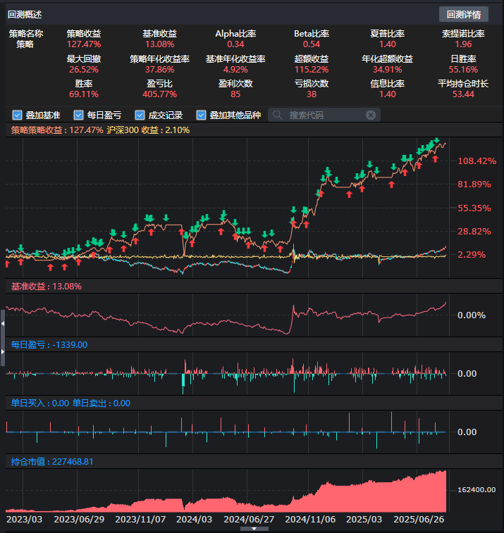
Task: Click the 回测概述 panel title
Action: (x=25, y=15)
